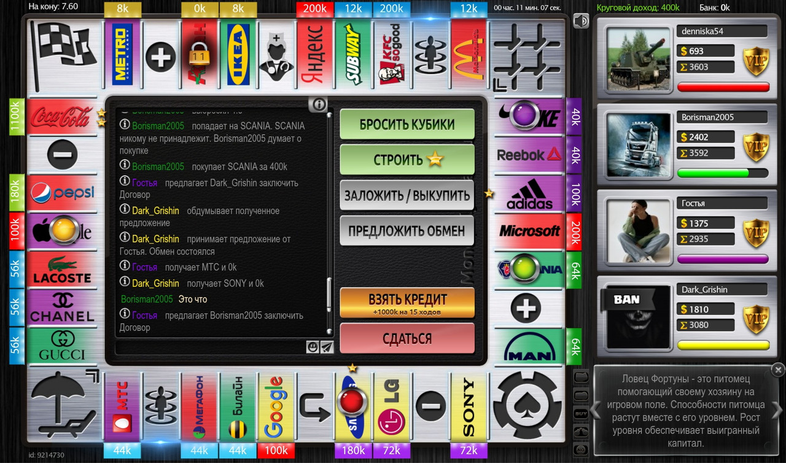
Task: Mute the game sound with the speaker icon
Action: point(581,21)
